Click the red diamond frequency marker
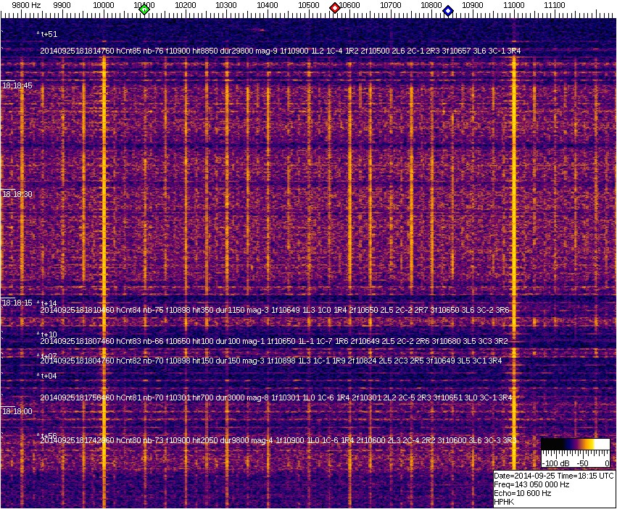The height and width of the screenshot is (509, 617). (x=335, y=8)
